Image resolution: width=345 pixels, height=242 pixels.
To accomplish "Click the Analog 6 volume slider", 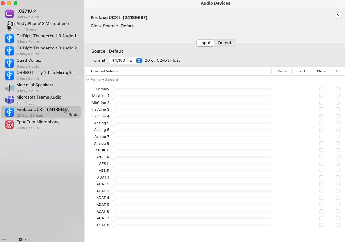I will pos(191,130).
